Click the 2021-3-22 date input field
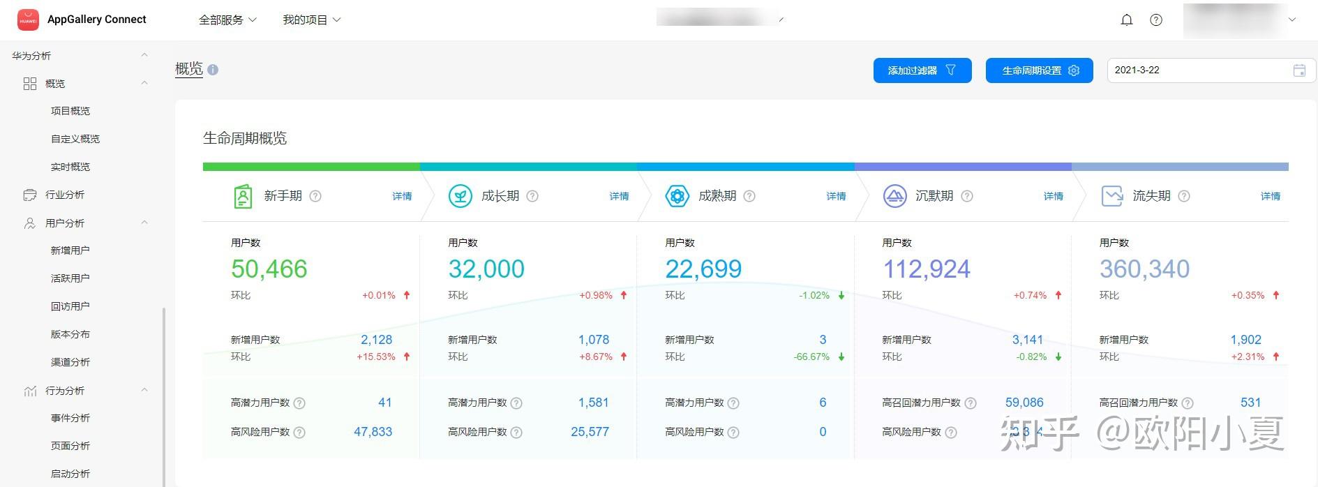Image resolution: width=1318 pixels, height=487 pixels. (1211, 70)
